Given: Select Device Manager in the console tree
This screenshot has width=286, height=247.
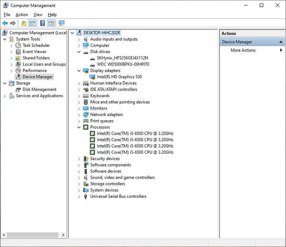Looking at the screenshot, I should coord(38,77).
